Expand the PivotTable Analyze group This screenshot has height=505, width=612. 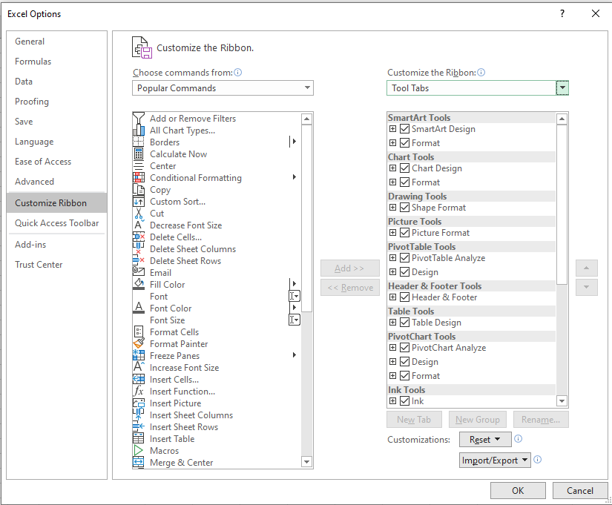[x=392, y=257]
